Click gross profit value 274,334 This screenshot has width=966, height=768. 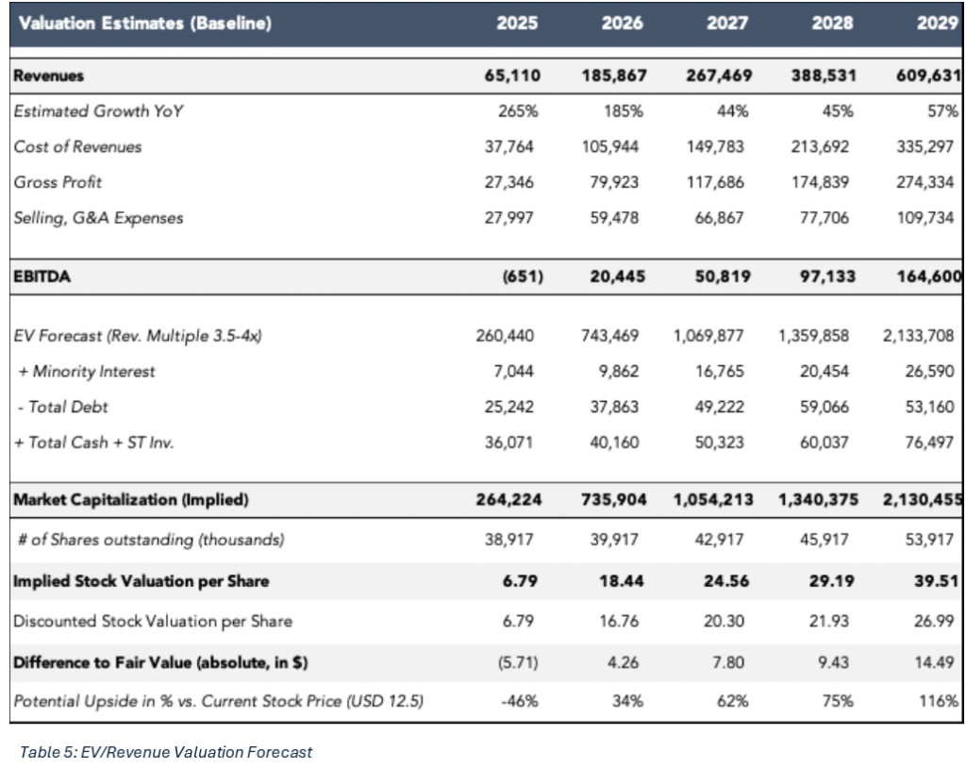tap(925, 182)
